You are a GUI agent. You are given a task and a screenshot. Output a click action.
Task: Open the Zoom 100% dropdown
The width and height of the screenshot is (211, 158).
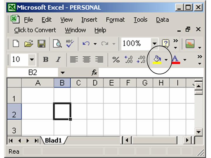tap(154, 44)
